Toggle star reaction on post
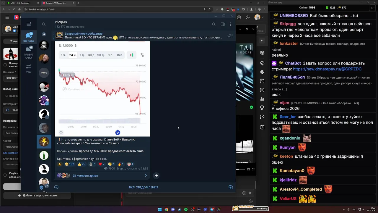Screen dimensions: 378x213 pyautogui.click(x=59, y=164)
